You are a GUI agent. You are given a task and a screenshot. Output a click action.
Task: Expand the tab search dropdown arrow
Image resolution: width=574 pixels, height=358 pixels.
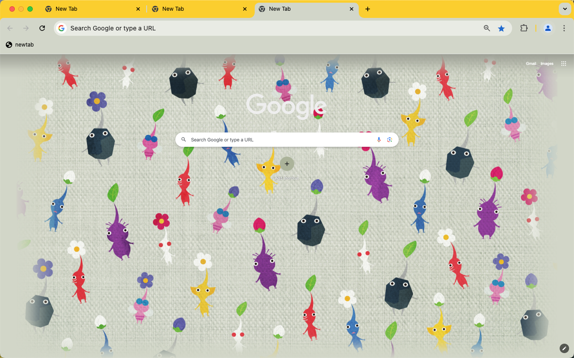pyautogui.click(x=565, y=9)
